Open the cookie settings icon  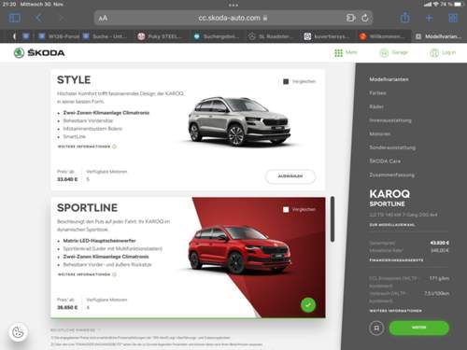(x=18, y=332)
